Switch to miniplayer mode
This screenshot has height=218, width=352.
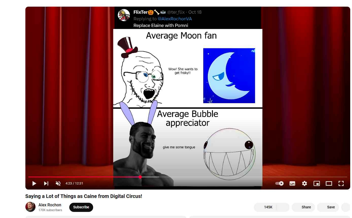point(317,183)
